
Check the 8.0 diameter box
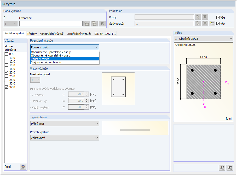[6, 54]
